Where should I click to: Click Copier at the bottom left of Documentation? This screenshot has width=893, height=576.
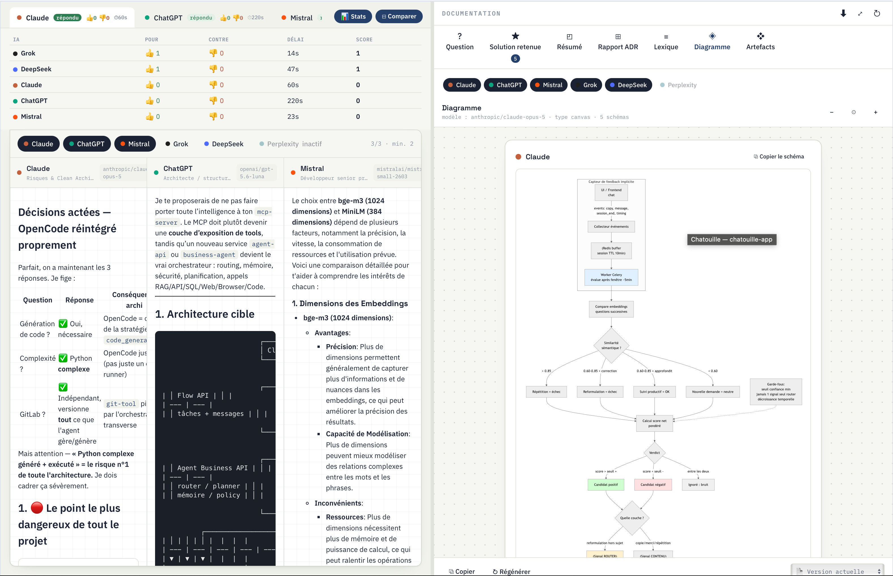point(462,571)
